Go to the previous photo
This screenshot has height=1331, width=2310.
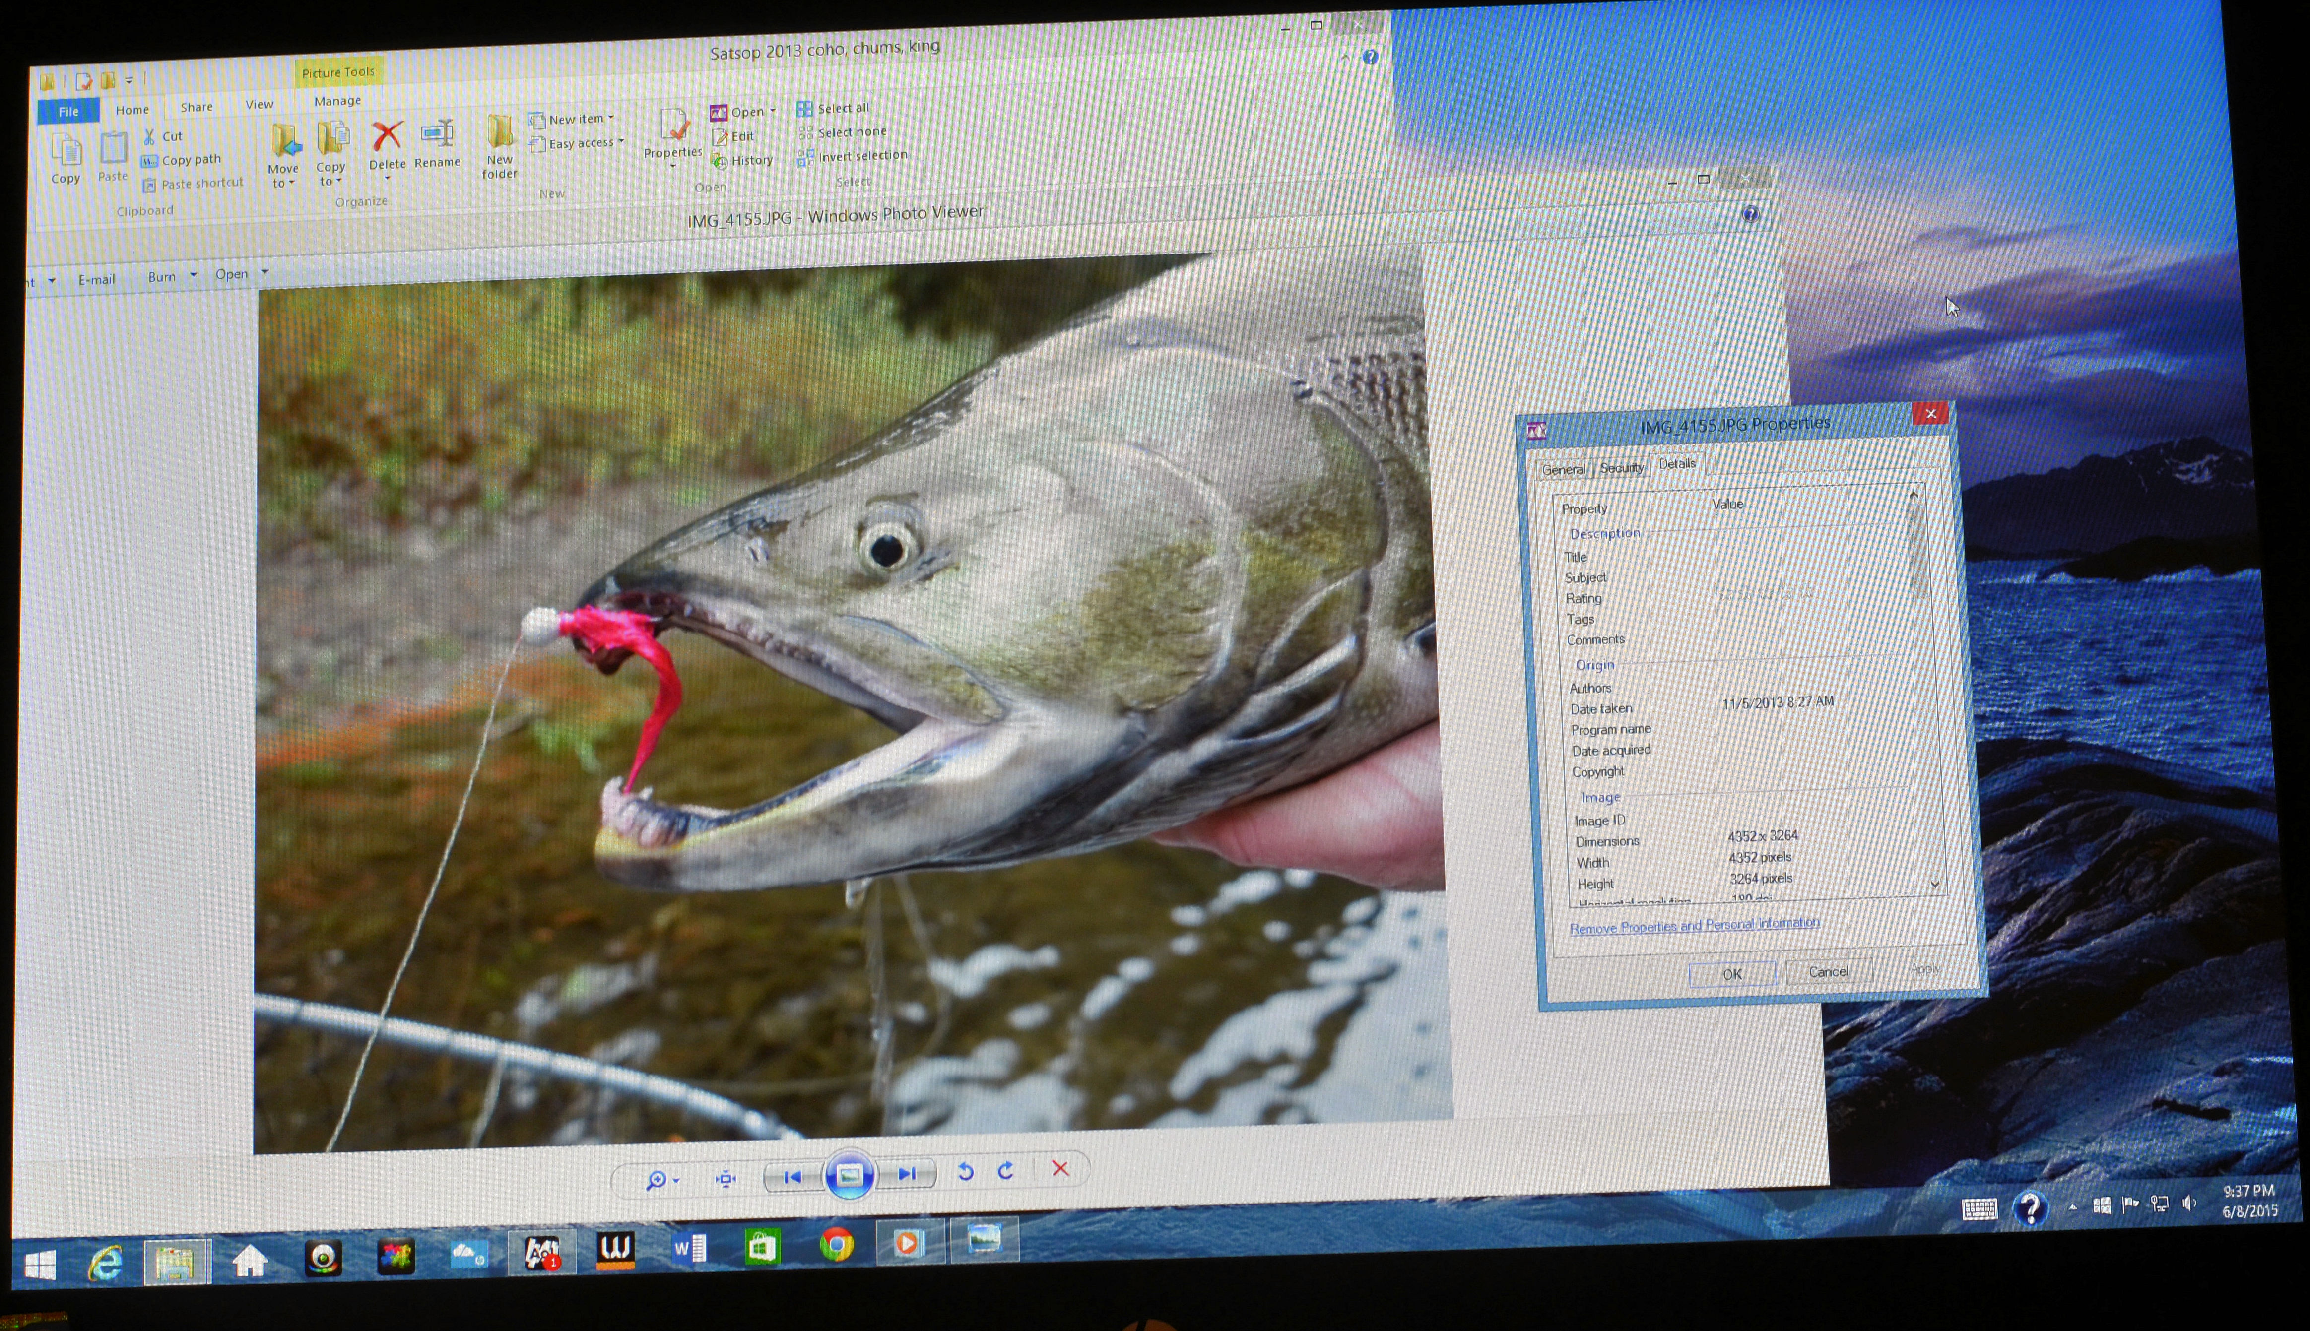(x=792, y=1177)
